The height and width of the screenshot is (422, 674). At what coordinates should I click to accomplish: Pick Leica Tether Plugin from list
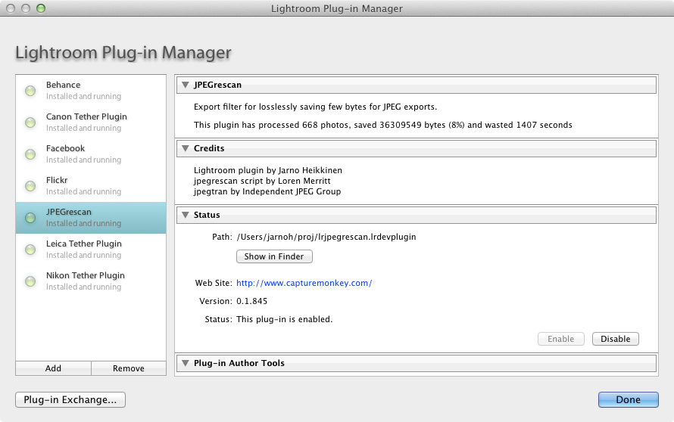point(91,250)
